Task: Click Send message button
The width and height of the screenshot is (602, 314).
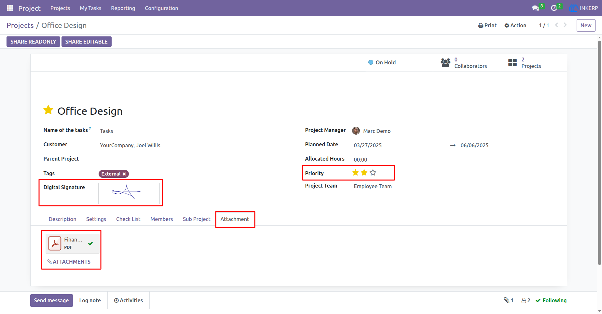Action: 51,300
